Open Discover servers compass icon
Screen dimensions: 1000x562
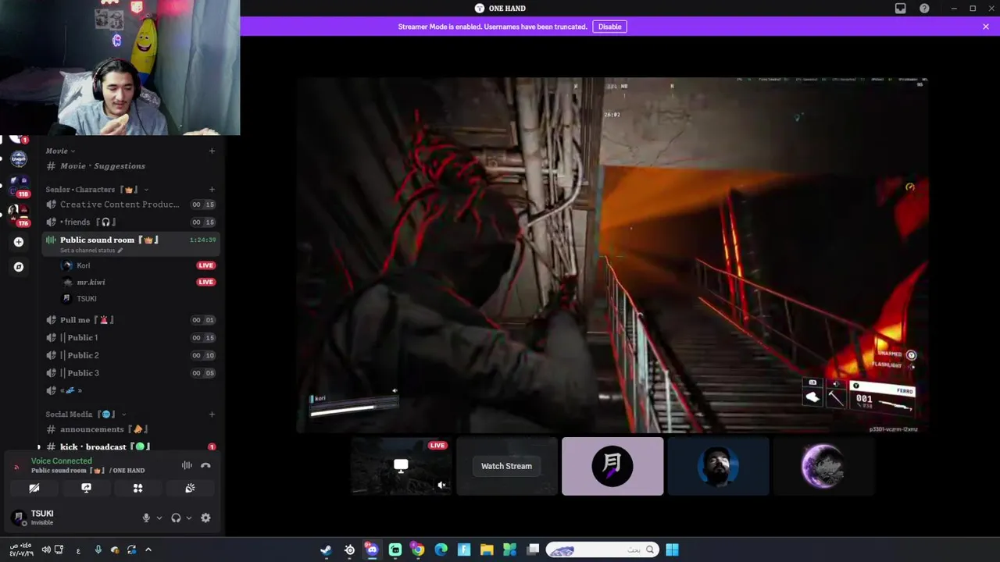[x=19, y=267]
